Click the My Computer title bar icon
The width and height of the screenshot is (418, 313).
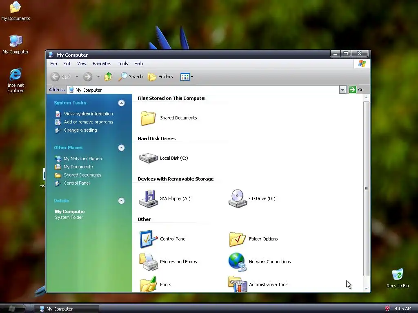[x=51, y=55]
